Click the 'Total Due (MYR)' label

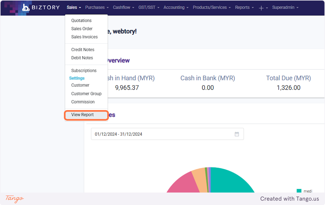(288, 78)
